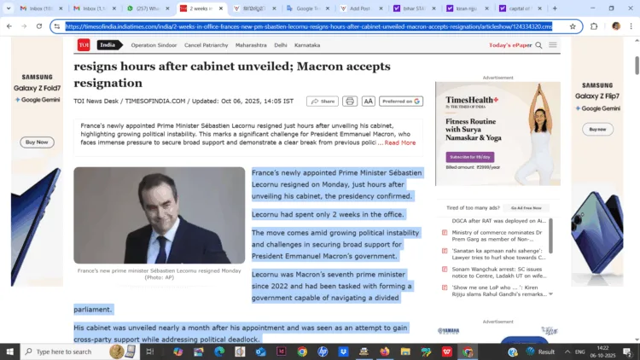Change font size with AA button
Viewport: 640px width, 360px height.
coord(368,102)
